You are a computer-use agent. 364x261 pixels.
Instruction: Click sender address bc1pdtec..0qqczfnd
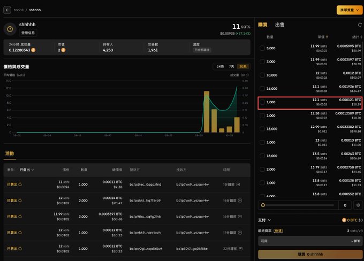(x=145, y=185)
